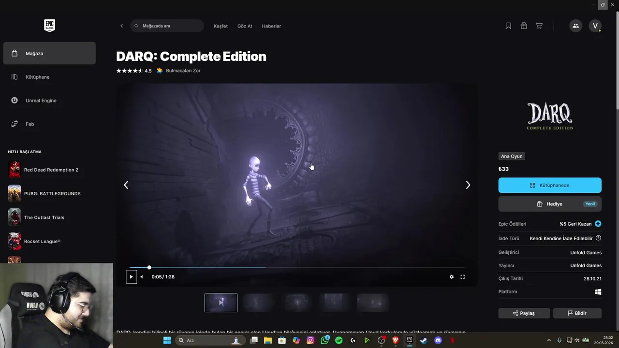Click the taskbar Ara search box
619x348 pixels.
click(x=210, y=340)
